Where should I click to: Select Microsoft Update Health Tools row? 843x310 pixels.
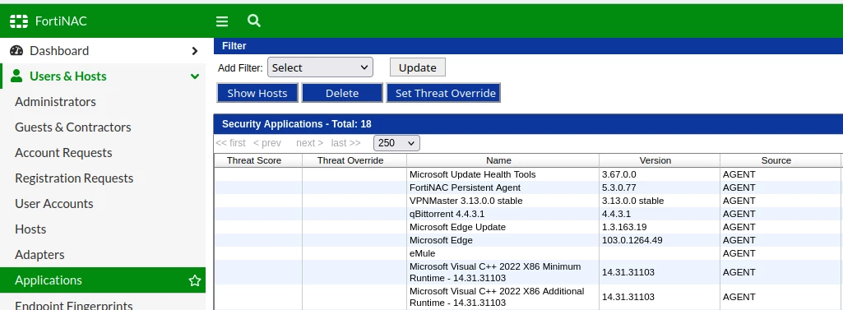pyautogui.click(x=529, y=174)
